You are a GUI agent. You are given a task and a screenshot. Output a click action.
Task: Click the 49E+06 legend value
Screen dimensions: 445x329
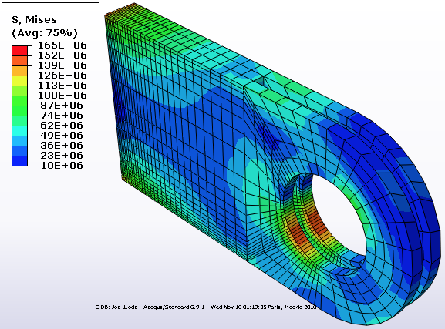pos(62,136)
